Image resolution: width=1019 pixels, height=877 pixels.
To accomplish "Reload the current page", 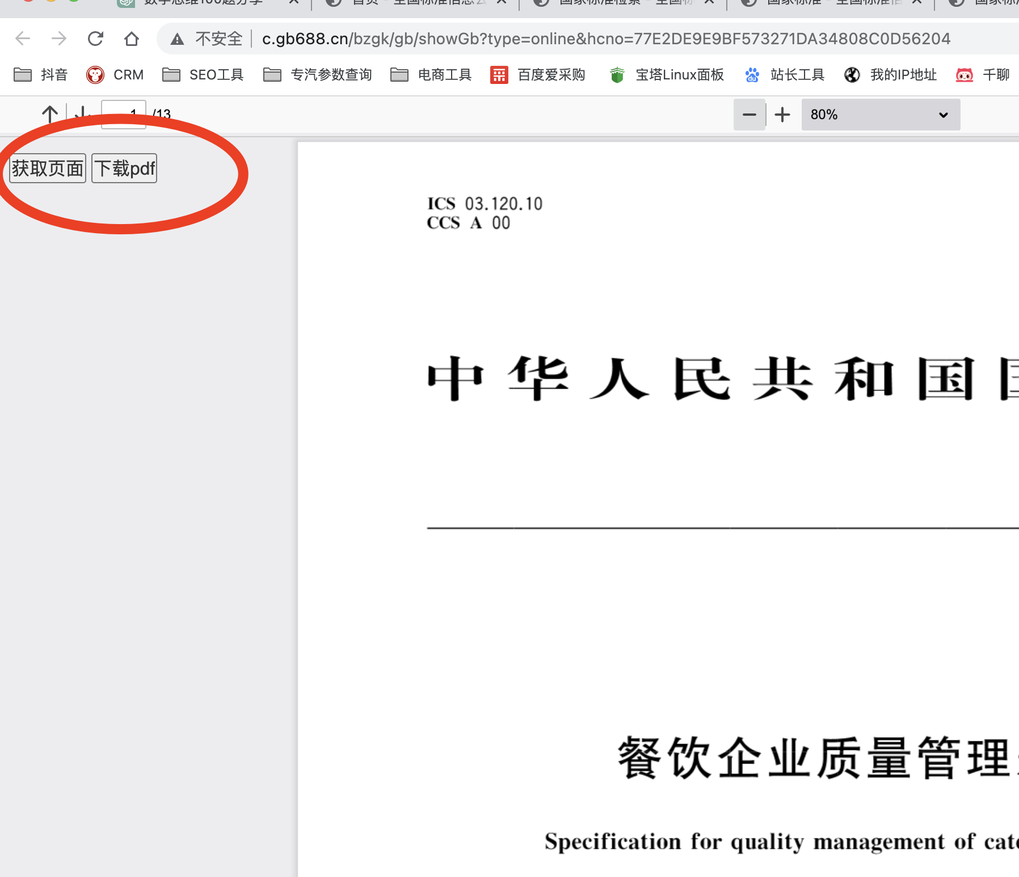I will pos(95,39).
